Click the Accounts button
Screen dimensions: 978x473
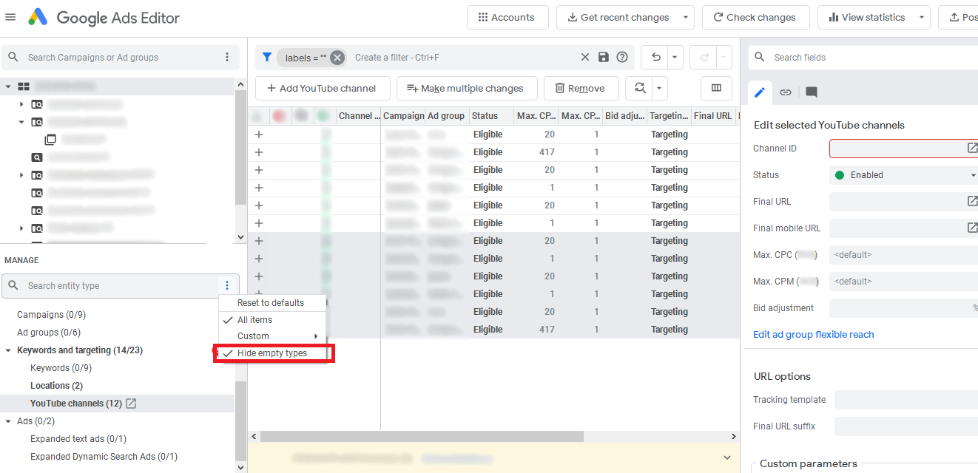click(x=507, y=17)
